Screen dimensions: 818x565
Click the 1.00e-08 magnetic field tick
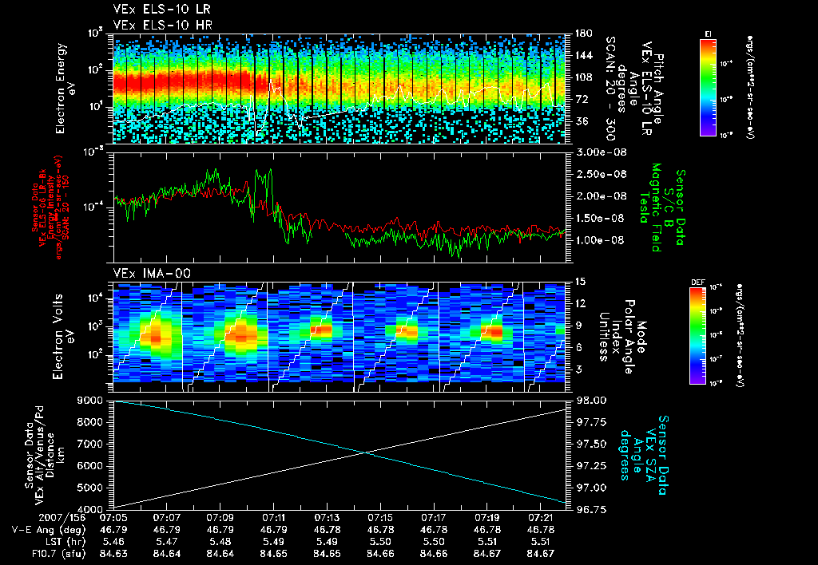[x=601, y=240]
